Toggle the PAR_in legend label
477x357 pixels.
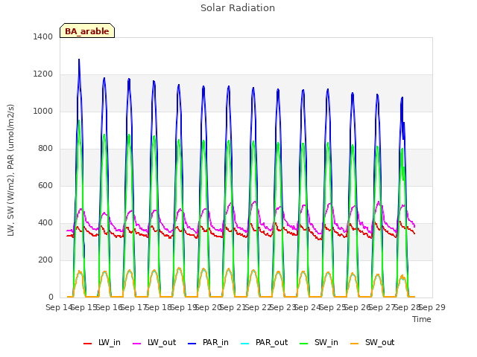coord(215,342)
